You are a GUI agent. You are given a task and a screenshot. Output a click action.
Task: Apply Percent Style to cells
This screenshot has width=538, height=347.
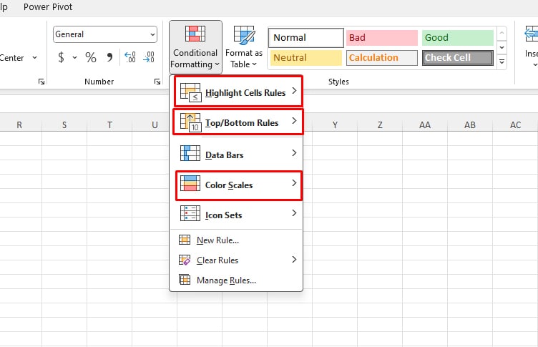coord(91,57)
